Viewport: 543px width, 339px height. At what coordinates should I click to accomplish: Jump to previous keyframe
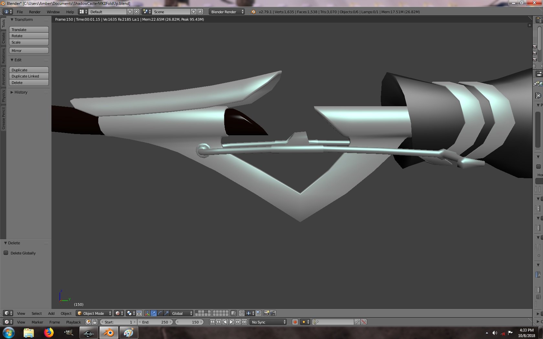pyautogui.click(x=218, y=322)
